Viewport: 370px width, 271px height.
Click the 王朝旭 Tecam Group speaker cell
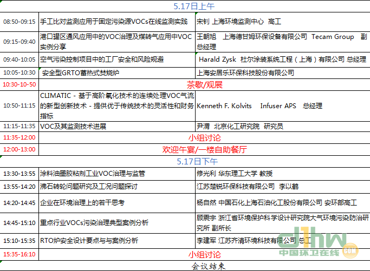pos(281,41)
